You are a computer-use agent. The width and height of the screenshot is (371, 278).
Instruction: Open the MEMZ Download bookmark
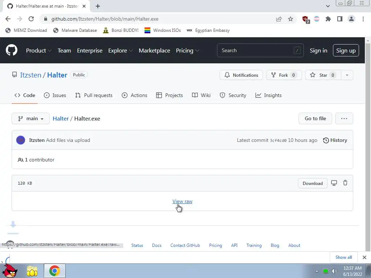26,30
